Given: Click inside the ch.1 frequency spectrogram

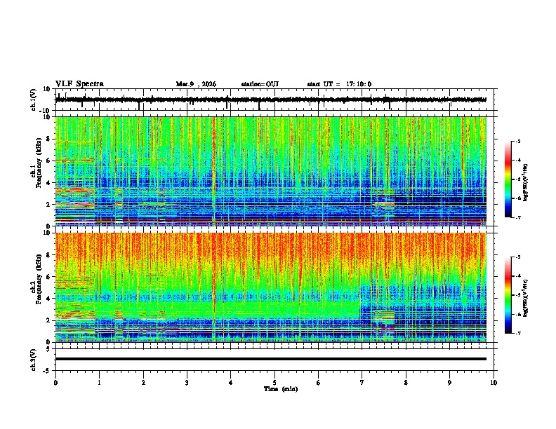Looking at the screenshot, I should 270,171.
